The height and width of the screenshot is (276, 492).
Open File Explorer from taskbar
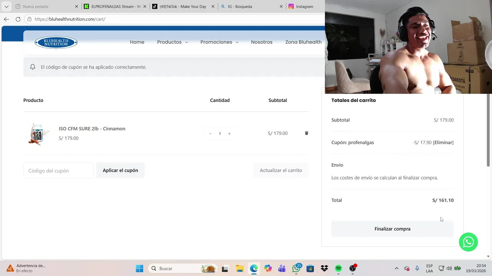click(x=239, y=268)
